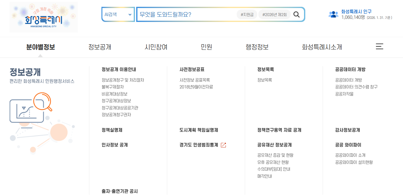Screen dimensions: 403x196
Task: Click the people icon next to 화성특례시 인구
Action: pyautogui.click(x=333, y=14)
